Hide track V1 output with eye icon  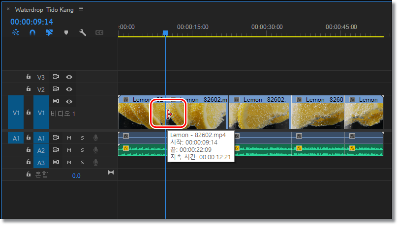[x=69, y=101]
